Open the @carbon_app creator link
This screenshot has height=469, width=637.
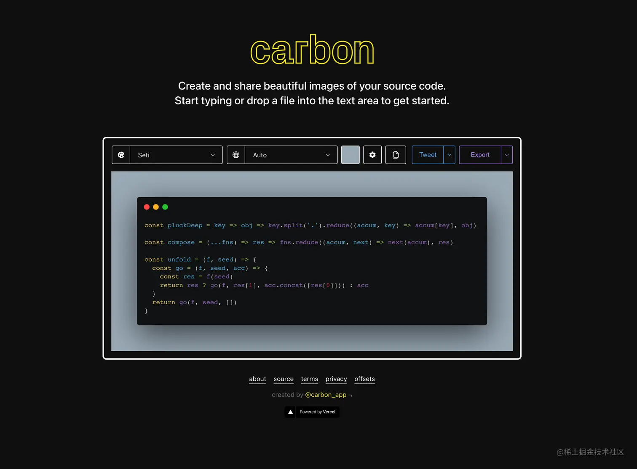point(326,395)
